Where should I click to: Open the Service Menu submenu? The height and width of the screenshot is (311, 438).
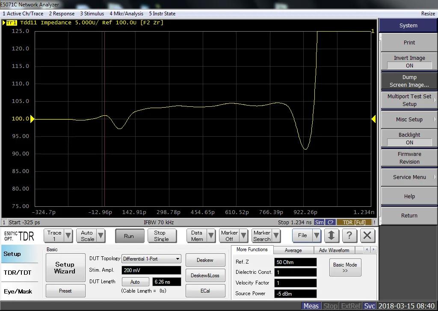pos(409,177)
